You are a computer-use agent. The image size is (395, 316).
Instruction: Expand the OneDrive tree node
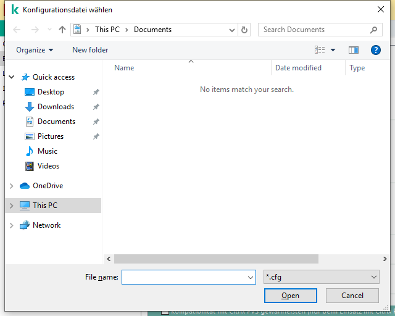pyautogui.click(x=12, y=186)
